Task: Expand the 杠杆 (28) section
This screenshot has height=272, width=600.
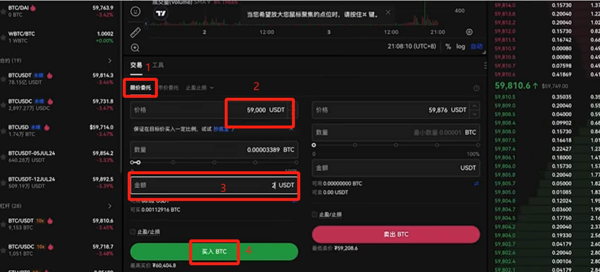Action: [x=110, y=206]
